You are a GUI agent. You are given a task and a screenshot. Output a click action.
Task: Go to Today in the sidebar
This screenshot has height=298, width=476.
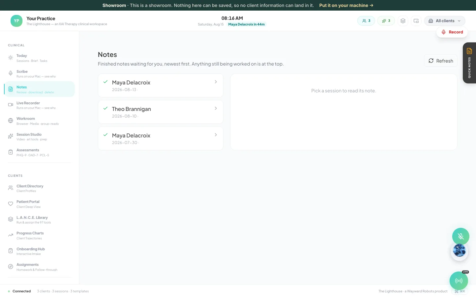pos(40,58)
